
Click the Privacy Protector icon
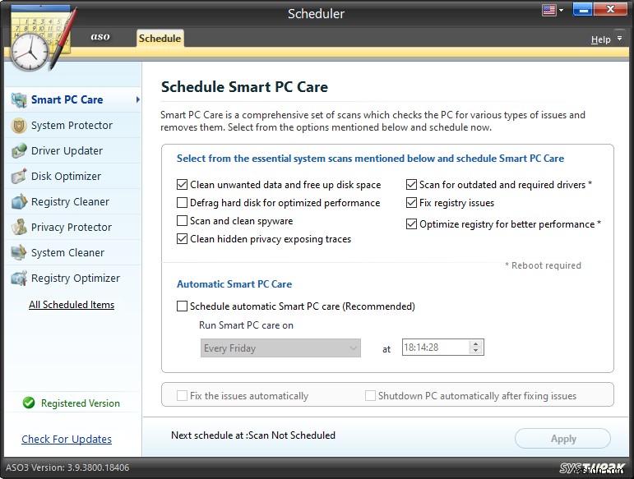(x=19, y=227)
